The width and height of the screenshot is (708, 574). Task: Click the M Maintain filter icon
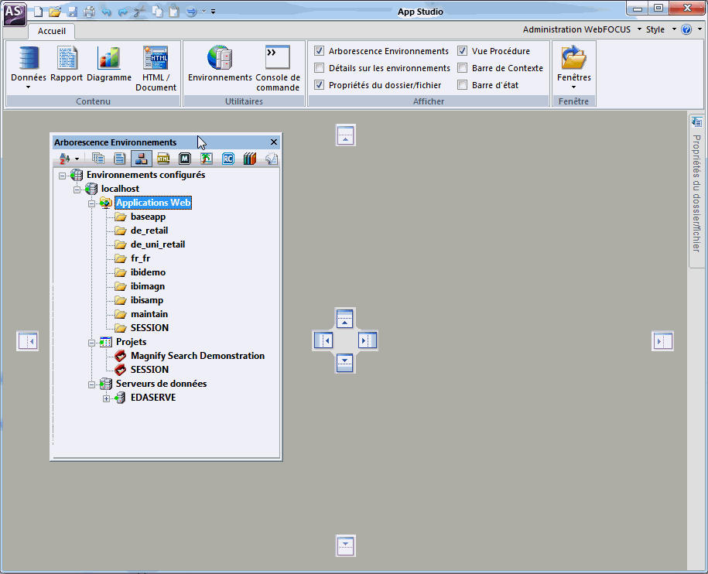[x=185, y=159]
